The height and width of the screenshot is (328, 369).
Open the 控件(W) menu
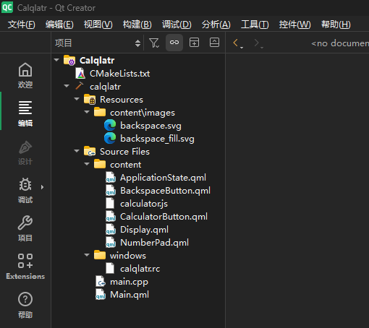point(294,25)
